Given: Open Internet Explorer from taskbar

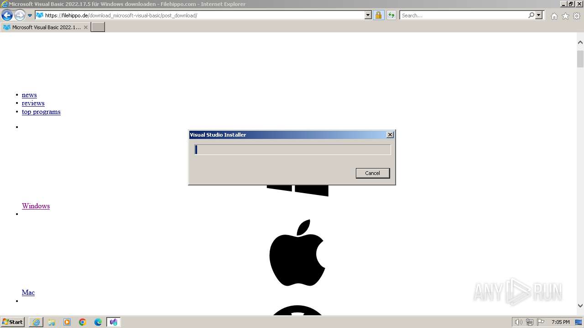Looking at the screenshot, I should 36,322.
